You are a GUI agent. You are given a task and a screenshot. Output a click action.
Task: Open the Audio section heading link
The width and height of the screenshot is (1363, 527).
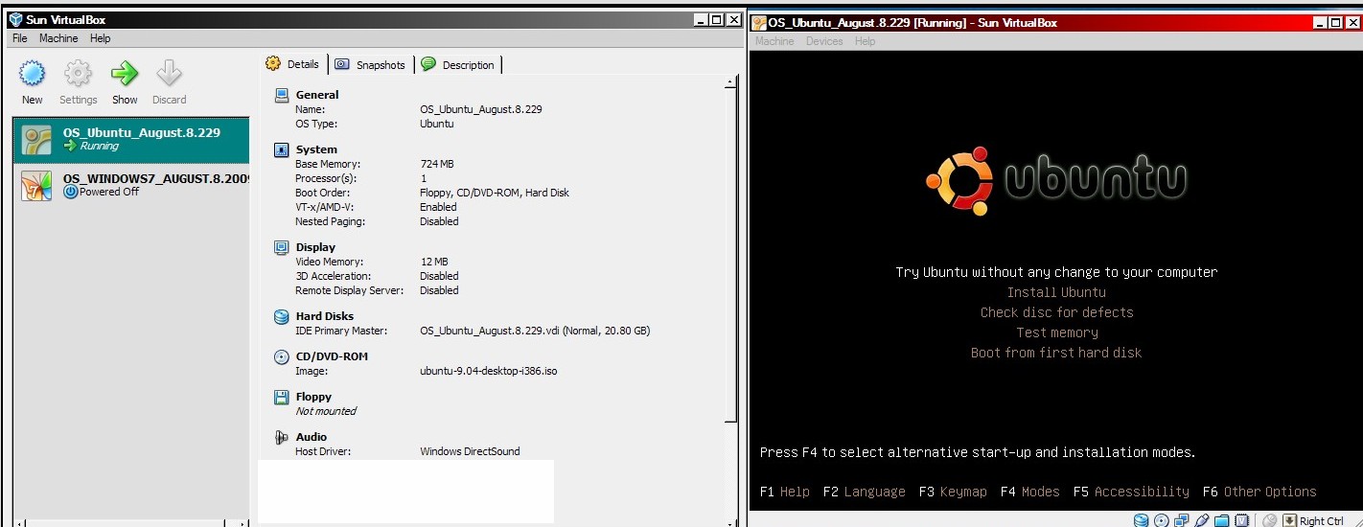(x=312, y=437)
